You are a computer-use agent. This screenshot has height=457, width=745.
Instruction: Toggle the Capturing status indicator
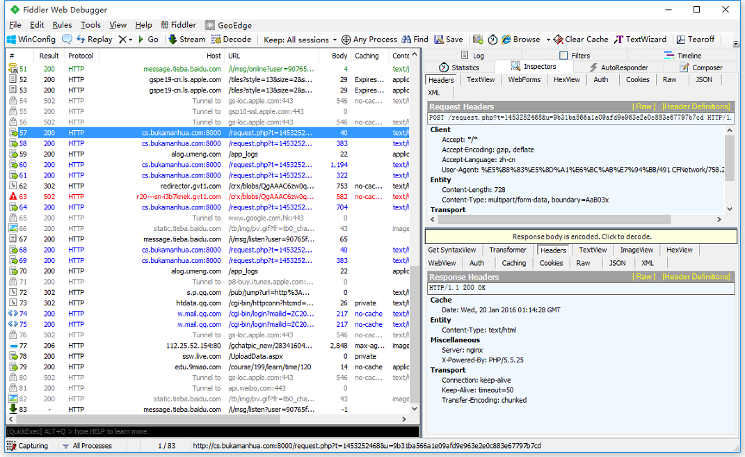[x=28, y=446]
